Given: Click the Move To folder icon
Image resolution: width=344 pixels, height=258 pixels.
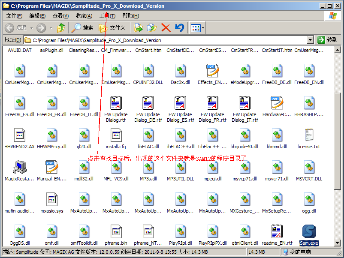Looking at the screenshot, I should [138, 28].
